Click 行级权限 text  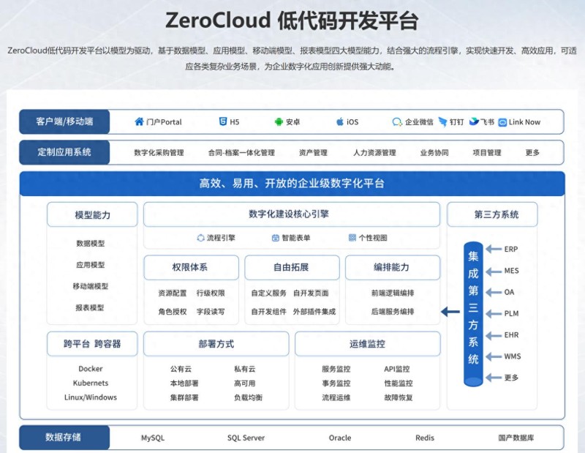[211, 293]
